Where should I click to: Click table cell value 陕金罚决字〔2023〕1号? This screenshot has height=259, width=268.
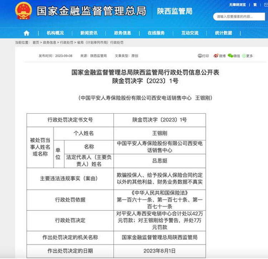(159, 120)
